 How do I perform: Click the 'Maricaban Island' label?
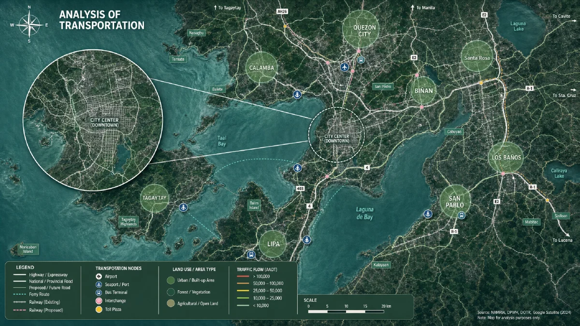click(28, 249)
